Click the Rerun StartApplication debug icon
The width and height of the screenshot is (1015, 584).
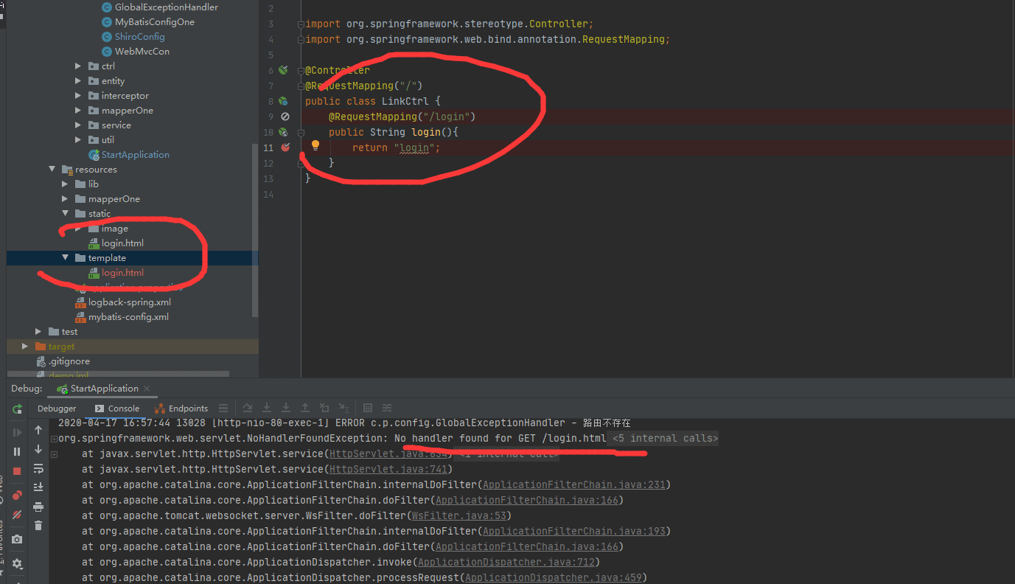tap(17, 409)
